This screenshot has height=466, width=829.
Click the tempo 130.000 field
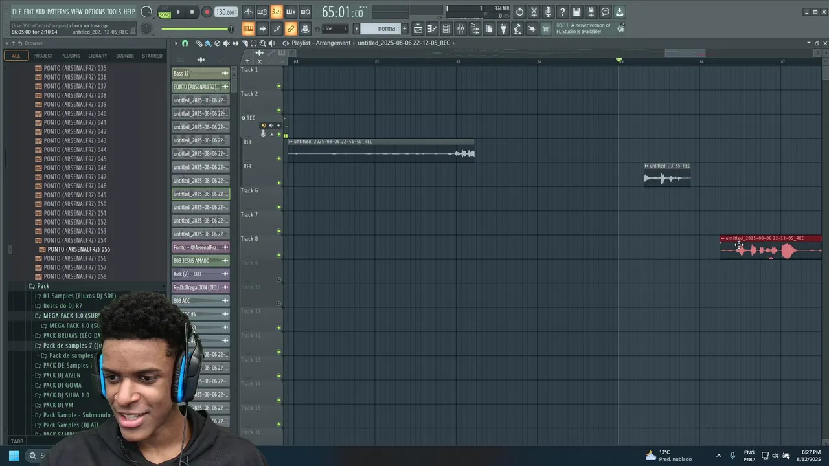click(225, 12)
